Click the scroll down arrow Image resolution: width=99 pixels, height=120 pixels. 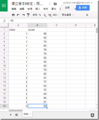pyautogui.click(x=97, y=108)
